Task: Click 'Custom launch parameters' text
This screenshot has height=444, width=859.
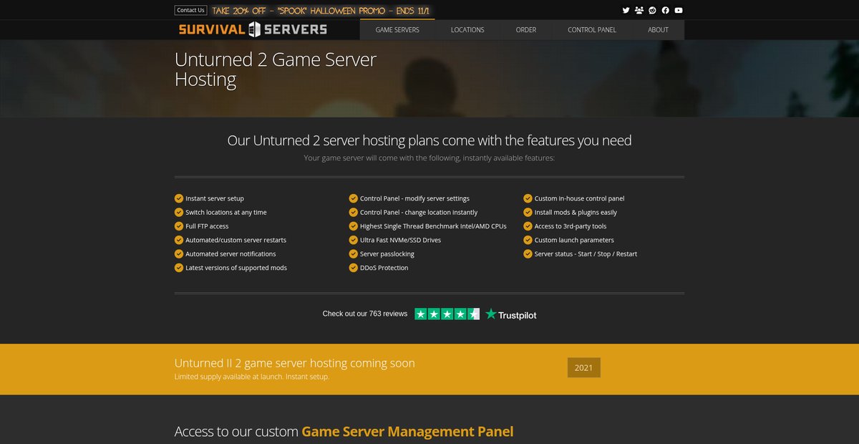Action: 574,240
